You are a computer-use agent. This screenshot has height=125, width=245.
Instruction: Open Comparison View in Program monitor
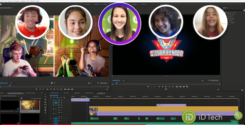pyautogui.click(x=187, y=87)
